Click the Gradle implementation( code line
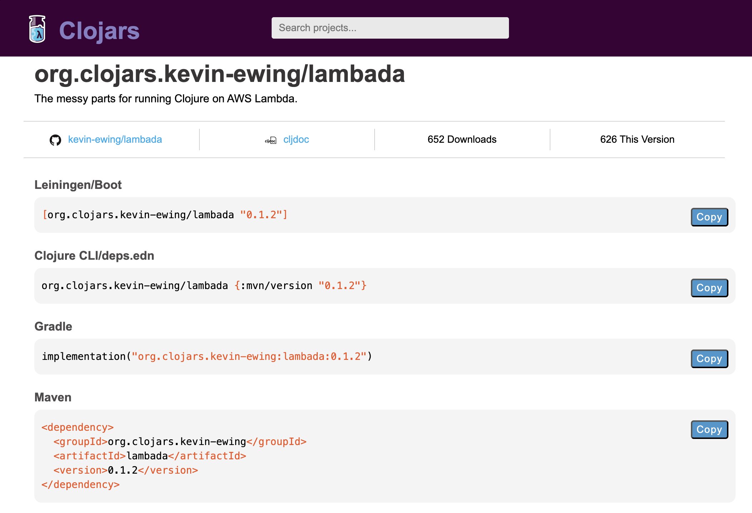Viewport: 752px width, 513px height. [x=207, y=357]
